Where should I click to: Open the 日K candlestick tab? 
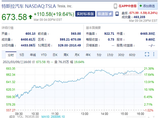click(x=55, y=55)
